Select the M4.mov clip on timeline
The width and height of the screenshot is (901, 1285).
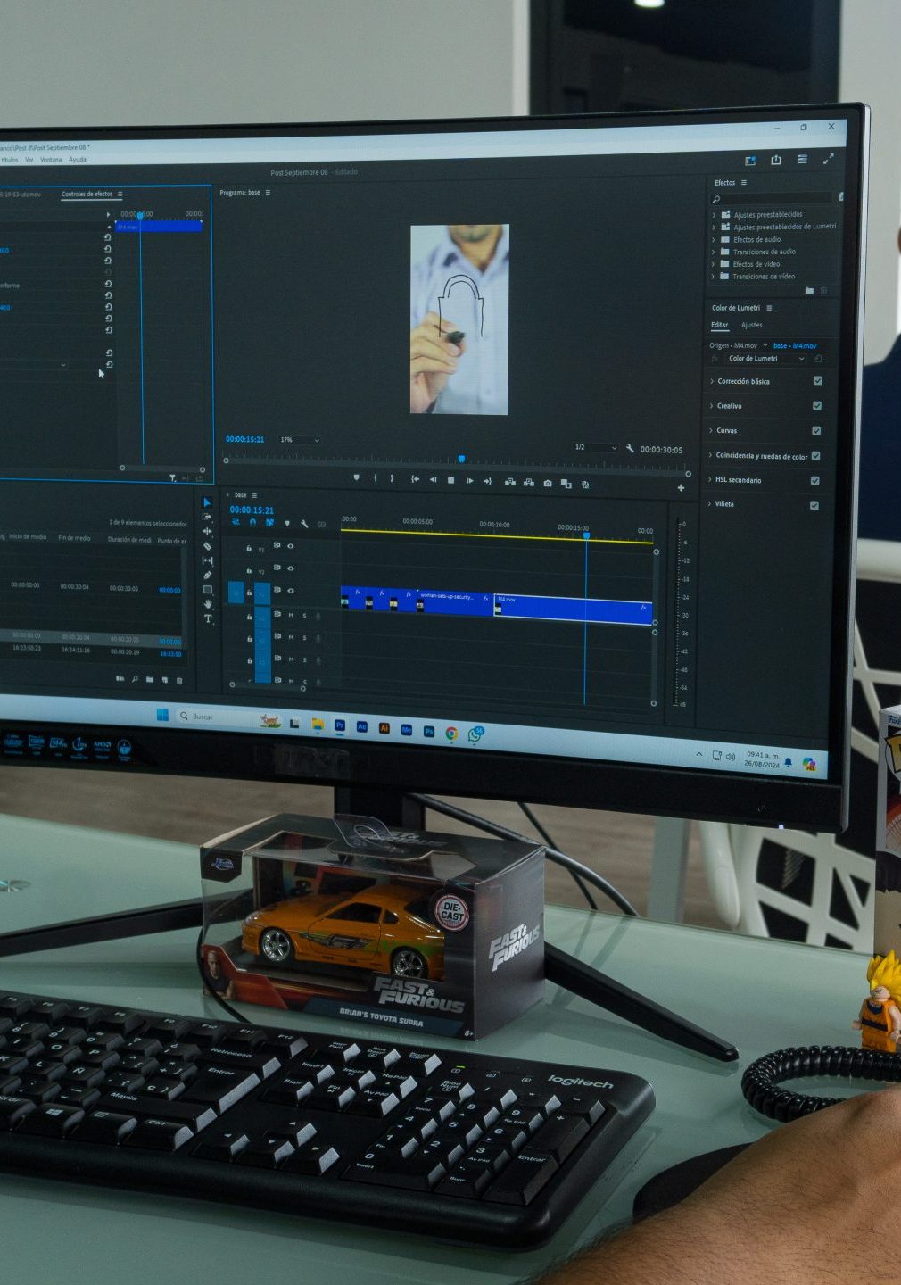click(x=574, y=609)
